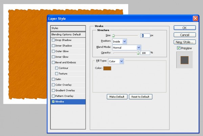Enable the Texture checkbox
The height and width of the screenshot is (136, 203).
click(x=57, y=74)
